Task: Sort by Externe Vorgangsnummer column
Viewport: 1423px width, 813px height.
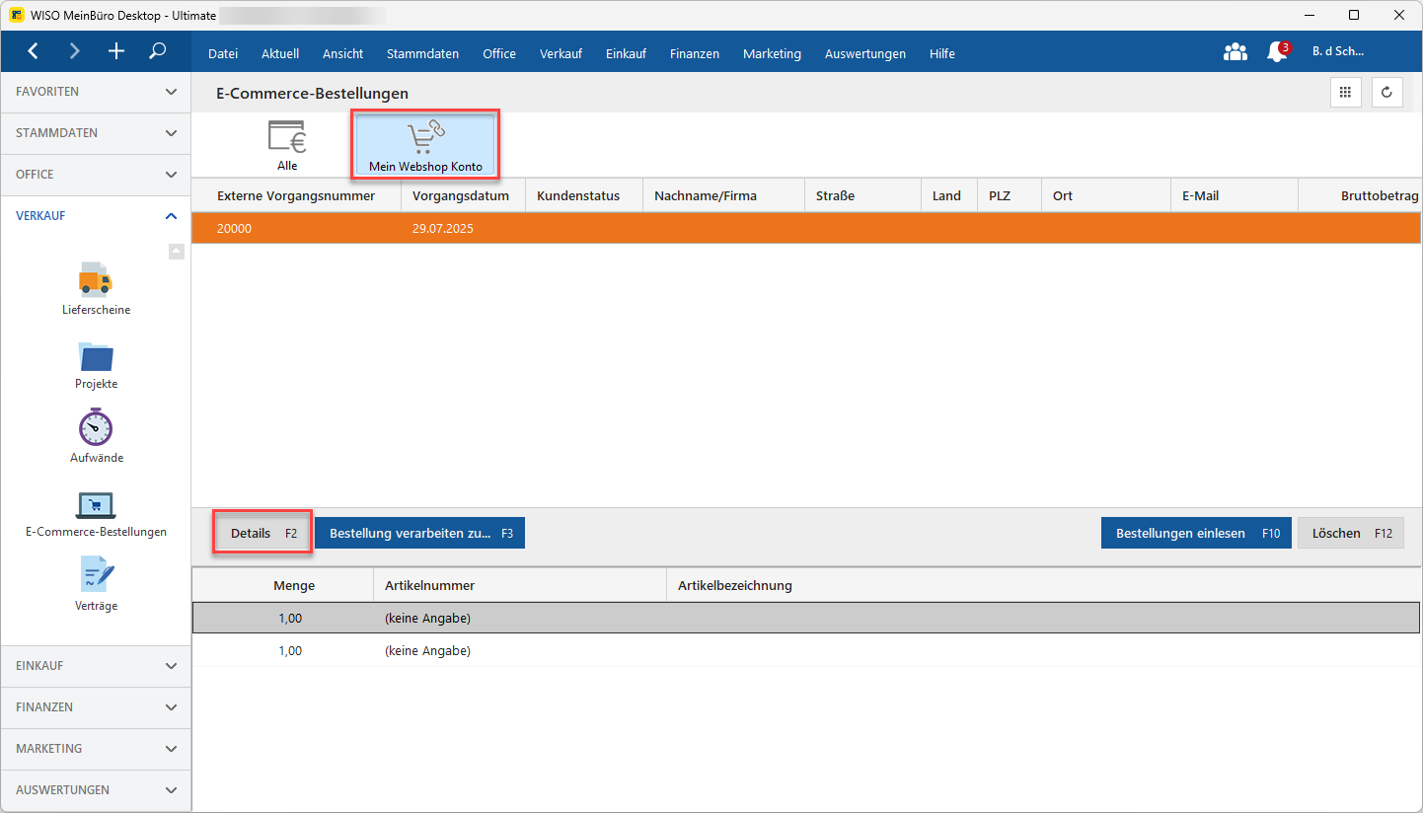Action: click(296, 195)
